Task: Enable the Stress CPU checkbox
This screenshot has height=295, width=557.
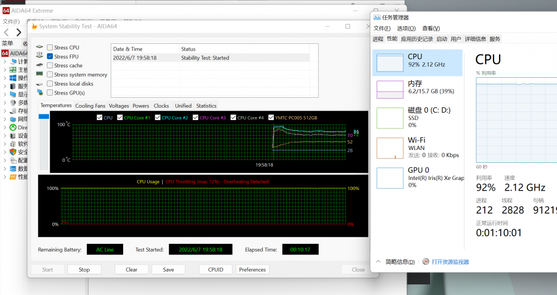Action: 50,47
